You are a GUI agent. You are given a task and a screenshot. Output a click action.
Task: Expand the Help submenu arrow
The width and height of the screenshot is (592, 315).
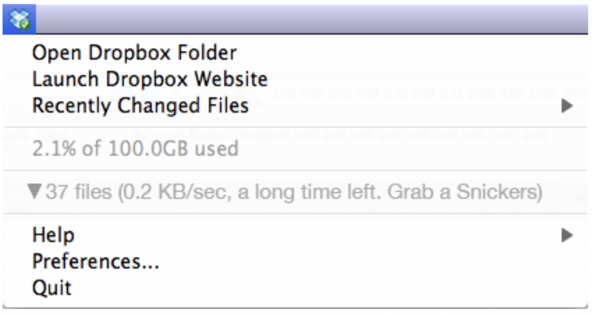566,235
